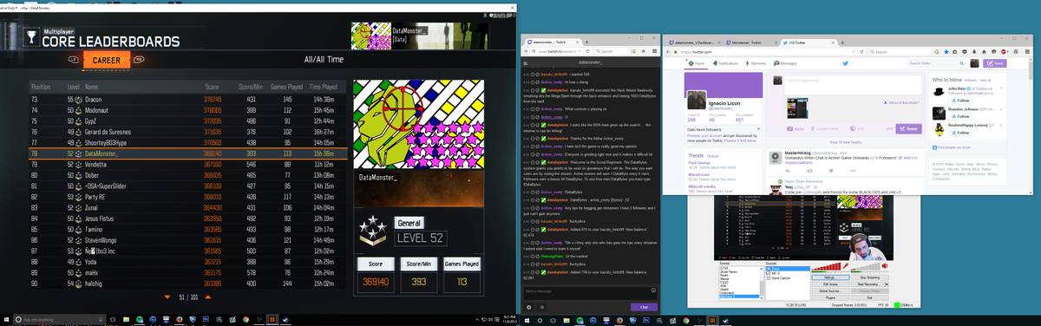Select the Modonaut leaderboard row

click(187, 110)
